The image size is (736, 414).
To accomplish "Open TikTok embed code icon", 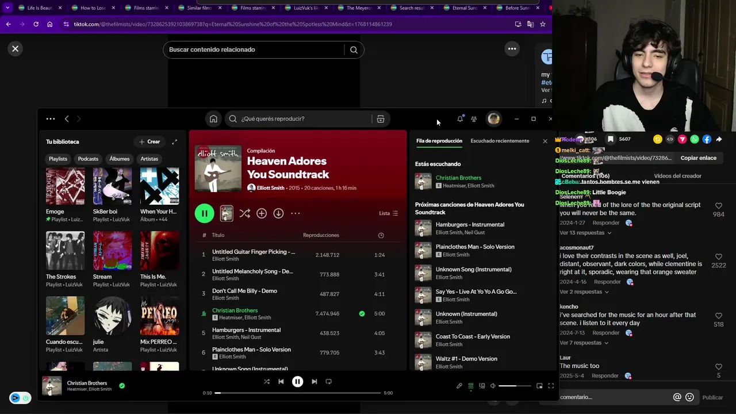I will [x=670, y=139].
